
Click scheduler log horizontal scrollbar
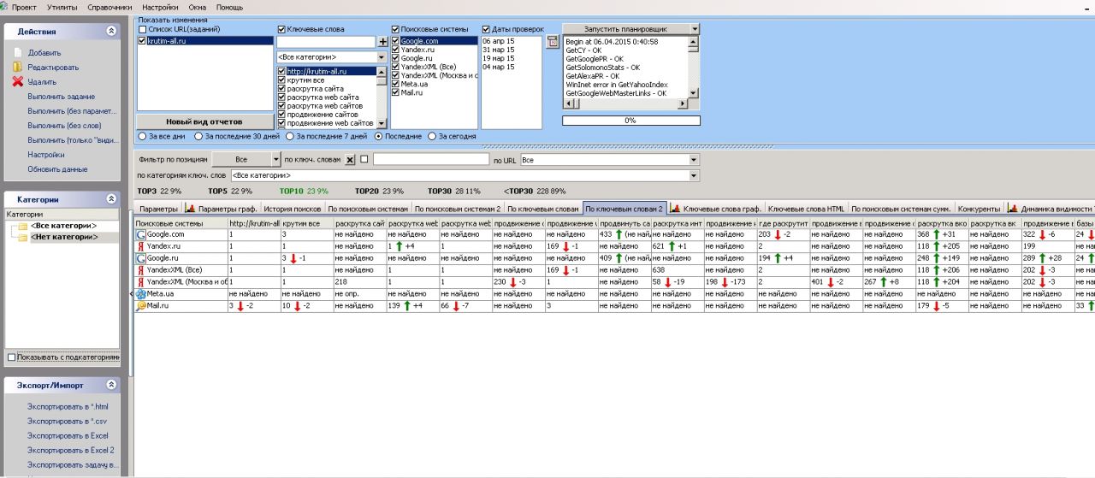(625, 103)
